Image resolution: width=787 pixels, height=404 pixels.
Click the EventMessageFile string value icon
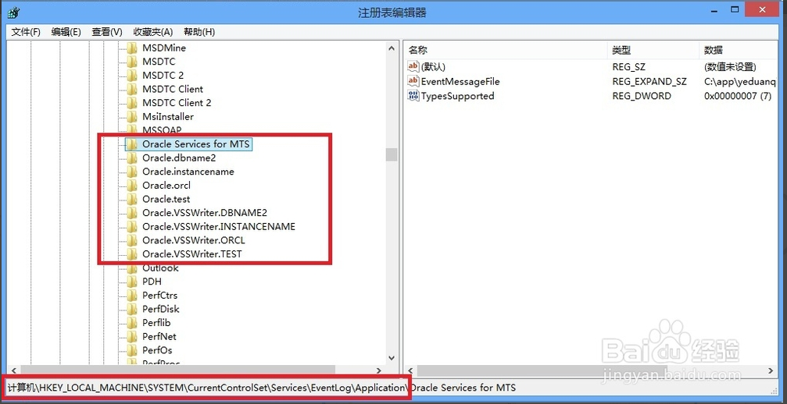[x=413, y=81]
